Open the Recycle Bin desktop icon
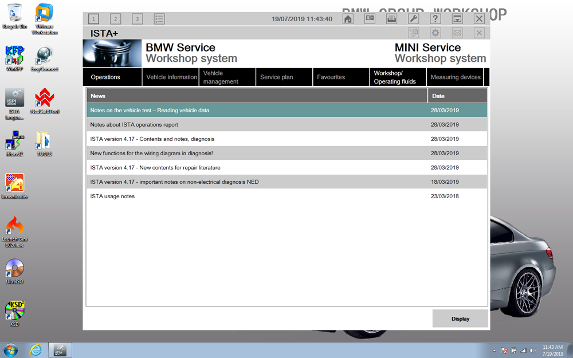The width and height of the screenshot is (573, 358). [15, 16]
